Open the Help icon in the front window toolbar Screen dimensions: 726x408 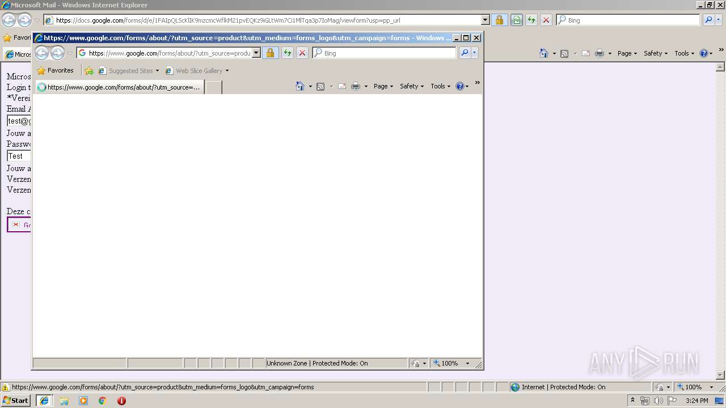pos(459,86)
